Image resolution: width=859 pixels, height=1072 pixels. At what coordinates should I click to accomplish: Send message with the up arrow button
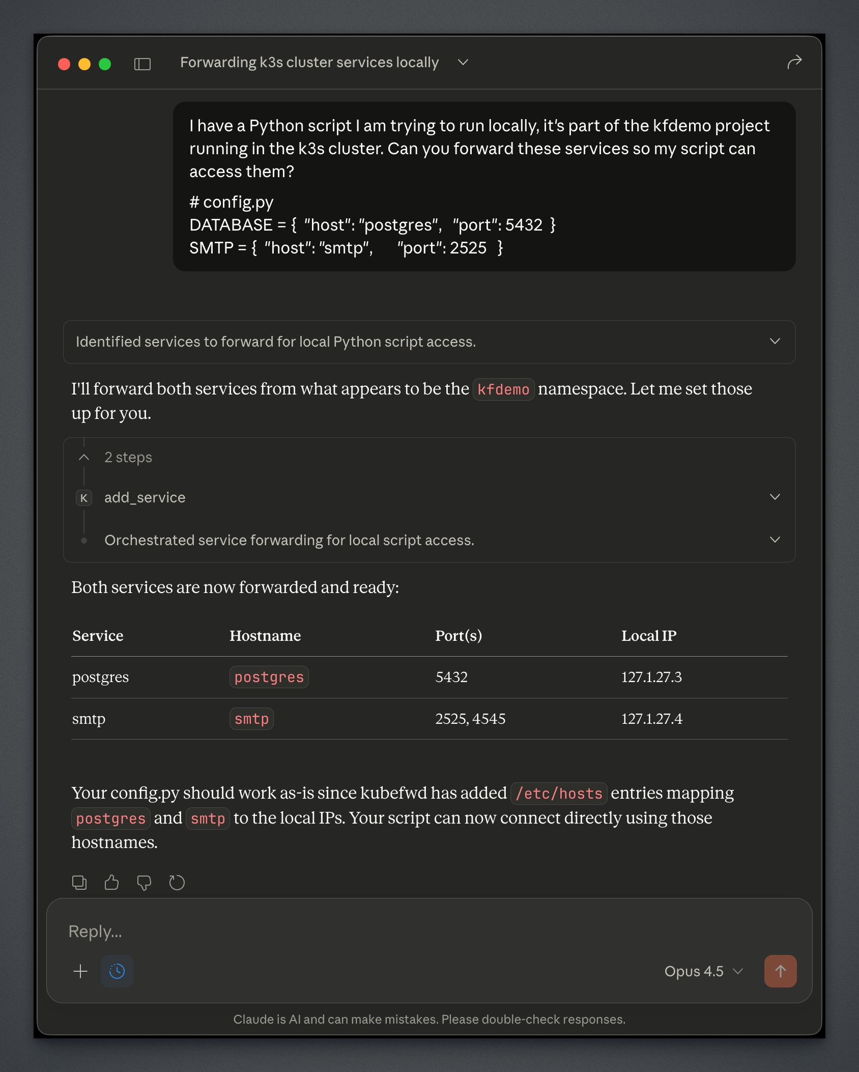click(780, 971)
